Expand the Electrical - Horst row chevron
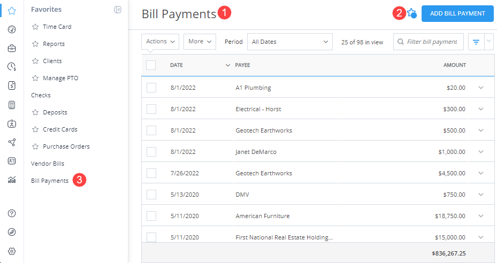Viewport: 497px width, 263px height. (481, 109)
